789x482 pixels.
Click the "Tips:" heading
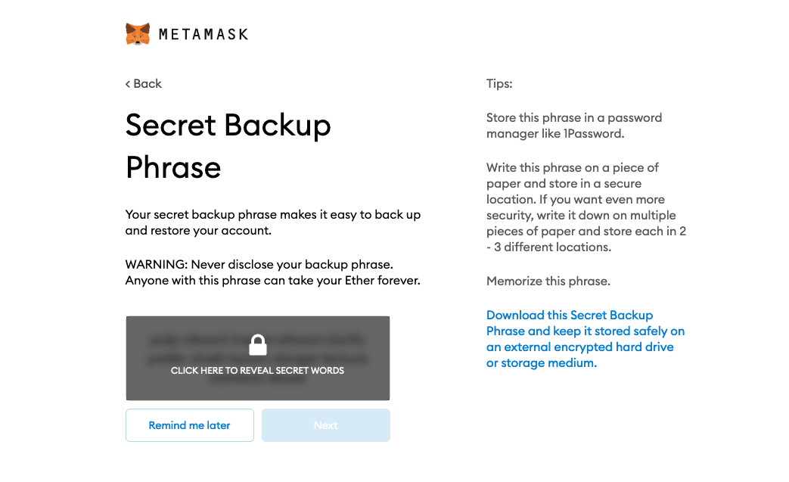(x=499, y=83)
